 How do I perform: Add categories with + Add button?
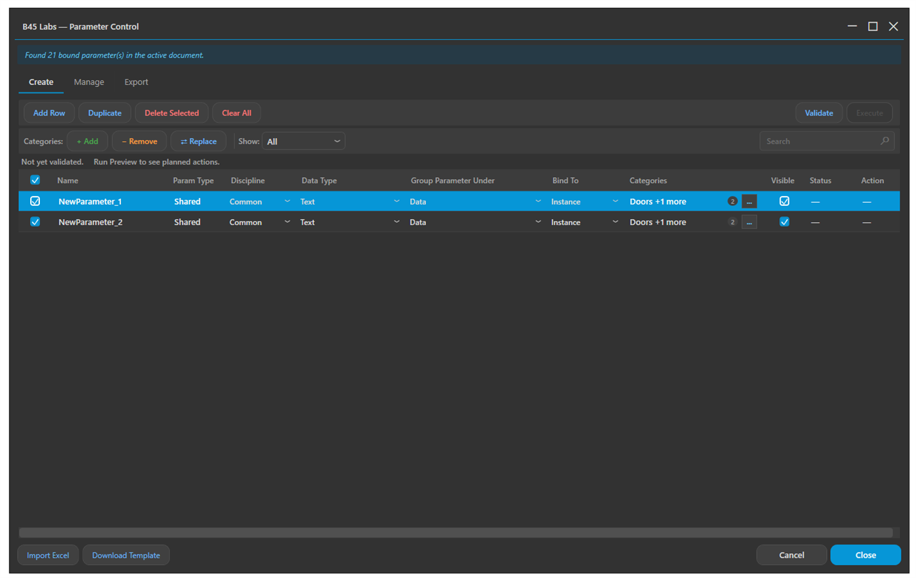(x=87, y=141)
